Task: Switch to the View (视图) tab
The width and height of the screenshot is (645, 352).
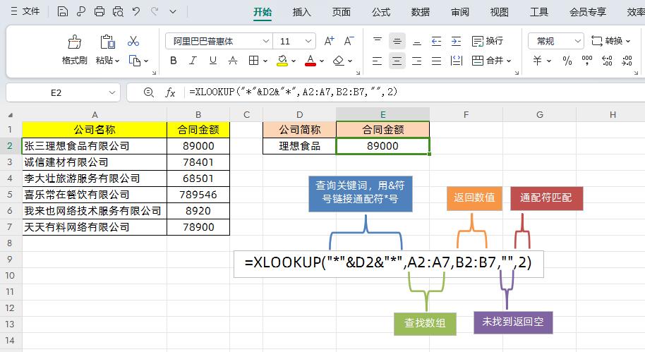Action: (500, 12)
